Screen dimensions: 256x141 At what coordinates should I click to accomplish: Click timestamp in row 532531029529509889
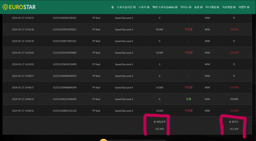[x=23, y=53]
